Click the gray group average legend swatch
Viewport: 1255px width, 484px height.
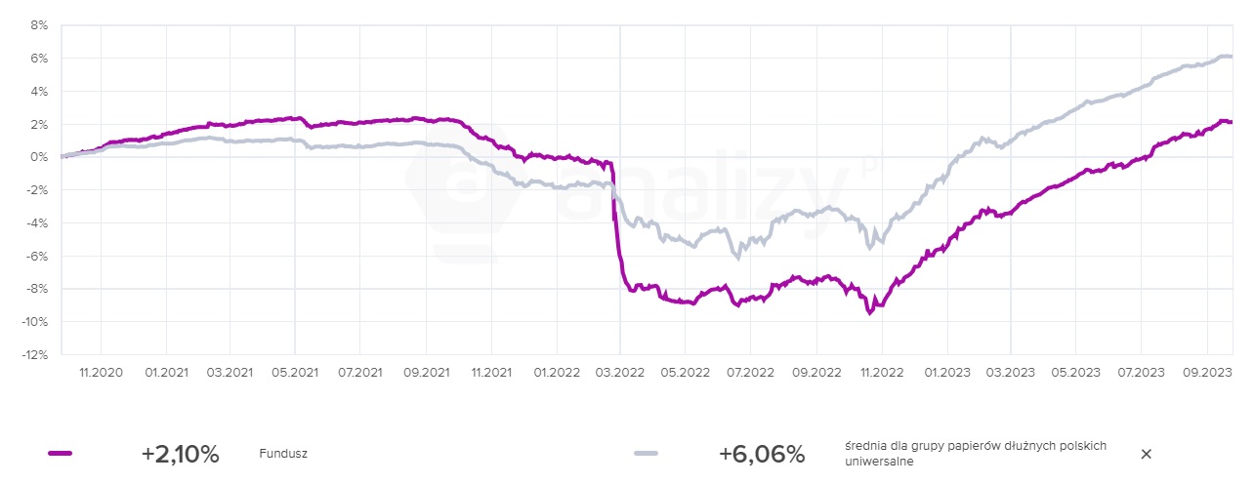pos(646,454)
